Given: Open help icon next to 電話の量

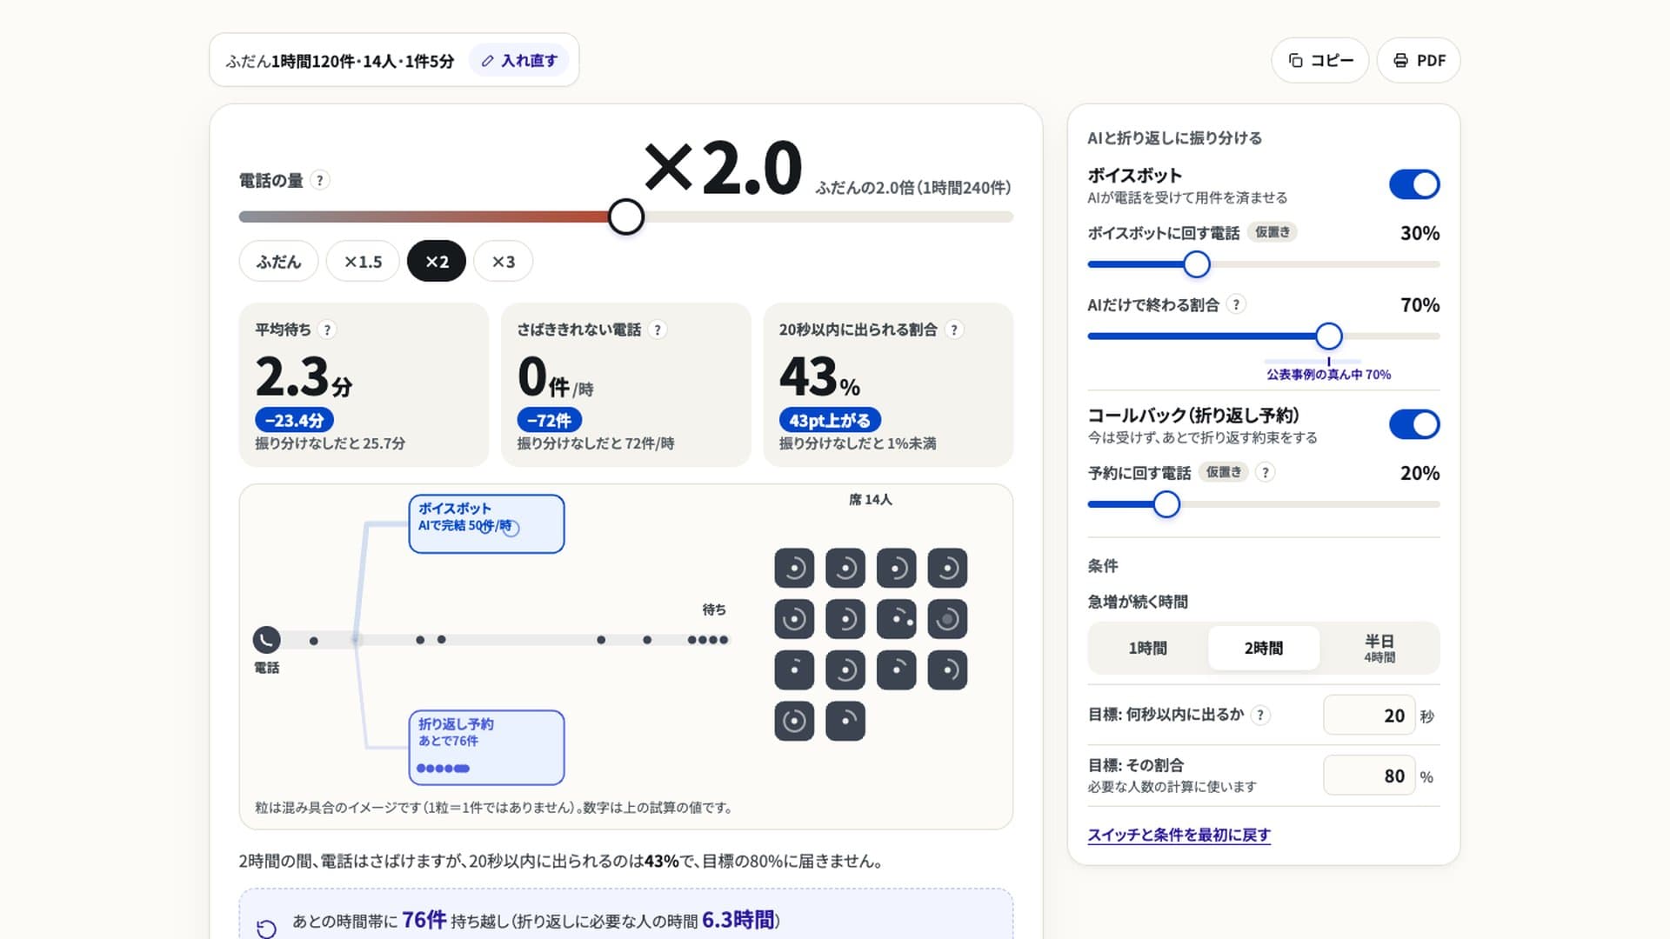Looking at the screenshot, I should [x=320, y=180].
